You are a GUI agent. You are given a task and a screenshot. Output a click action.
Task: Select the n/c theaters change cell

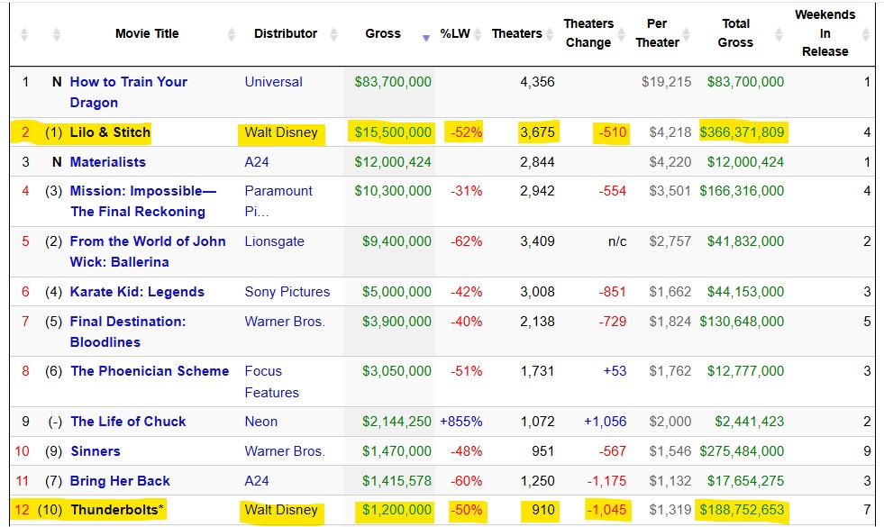point(617,241)
